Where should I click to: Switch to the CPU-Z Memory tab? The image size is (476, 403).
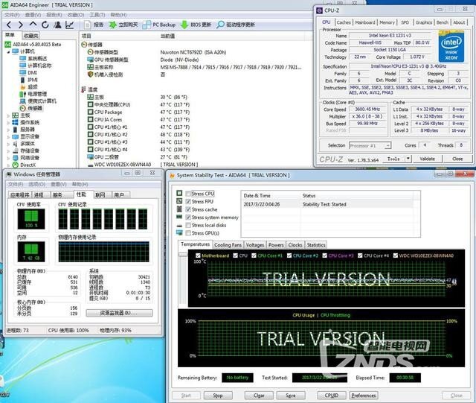pos(387,22)
